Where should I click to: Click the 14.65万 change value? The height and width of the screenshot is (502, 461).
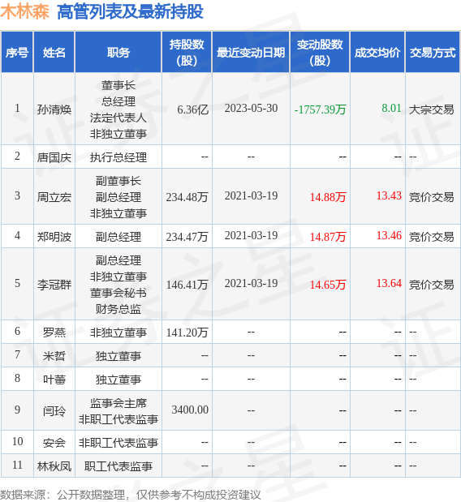click(x=328, y=285)
